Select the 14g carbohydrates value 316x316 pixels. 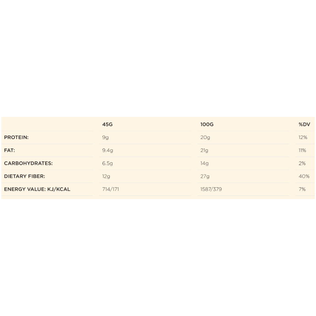pos(205,164)
